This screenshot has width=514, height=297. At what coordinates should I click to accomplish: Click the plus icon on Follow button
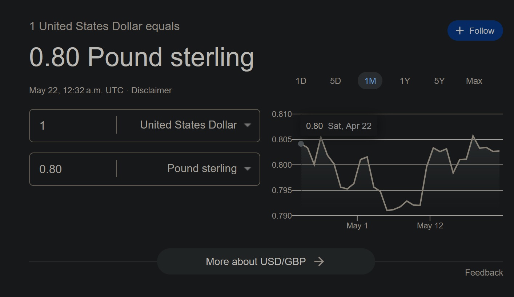click(x=460, y=31)
